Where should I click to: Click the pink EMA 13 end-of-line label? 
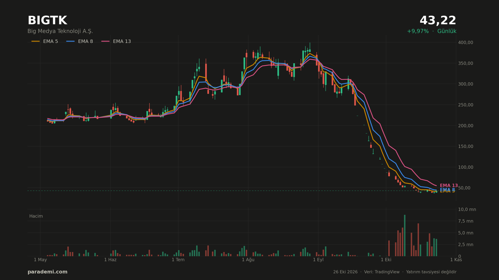(x=449, y=185)
